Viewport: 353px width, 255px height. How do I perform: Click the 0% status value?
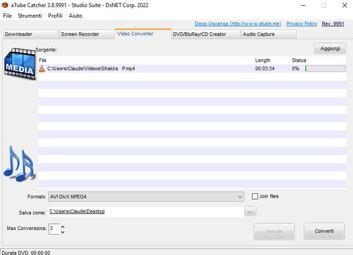pos(296,69)
